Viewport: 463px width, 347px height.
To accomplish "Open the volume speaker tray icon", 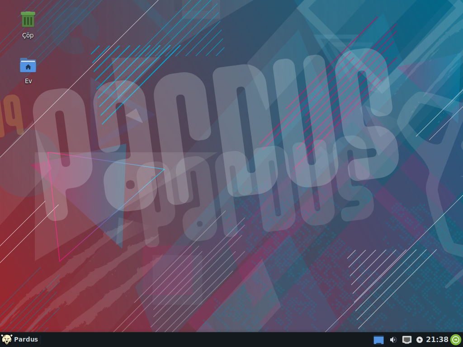I will (393, 340).
